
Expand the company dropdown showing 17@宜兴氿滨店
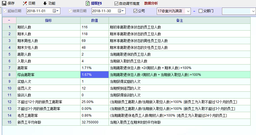[x=188, y=11]
